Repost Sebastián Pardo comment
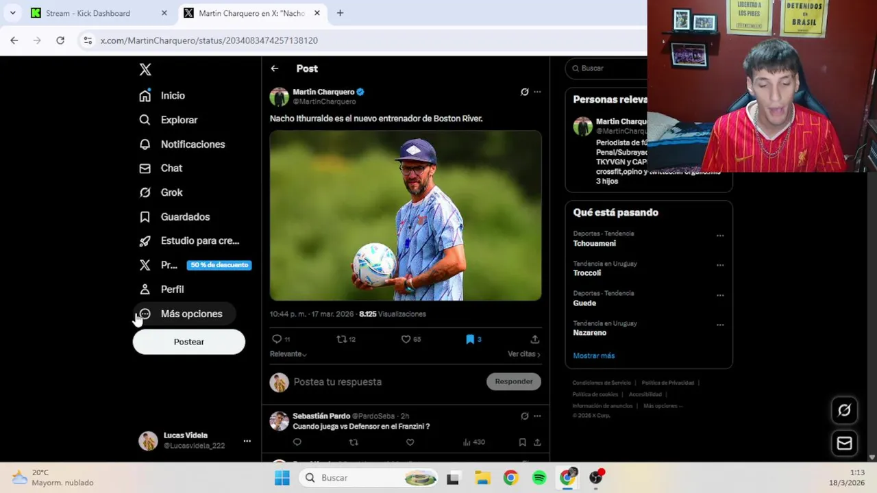 354,442
